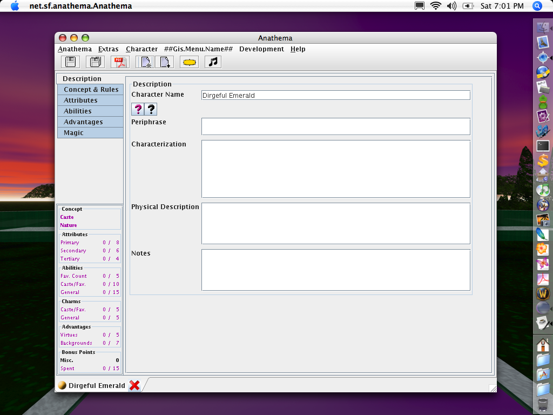Click the Spent bonus points row
Image resolution: width=553 pixels, height=415 pixels.
click(90, 369)
